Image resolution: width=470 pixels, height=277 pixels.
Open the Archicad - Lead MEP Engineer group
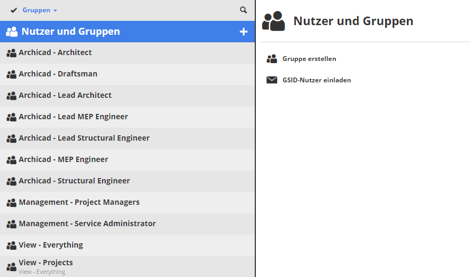point(73,117)
